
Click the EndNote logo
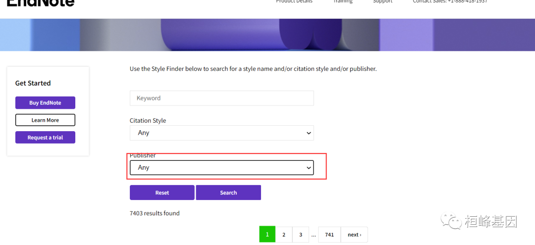[41, 2]
